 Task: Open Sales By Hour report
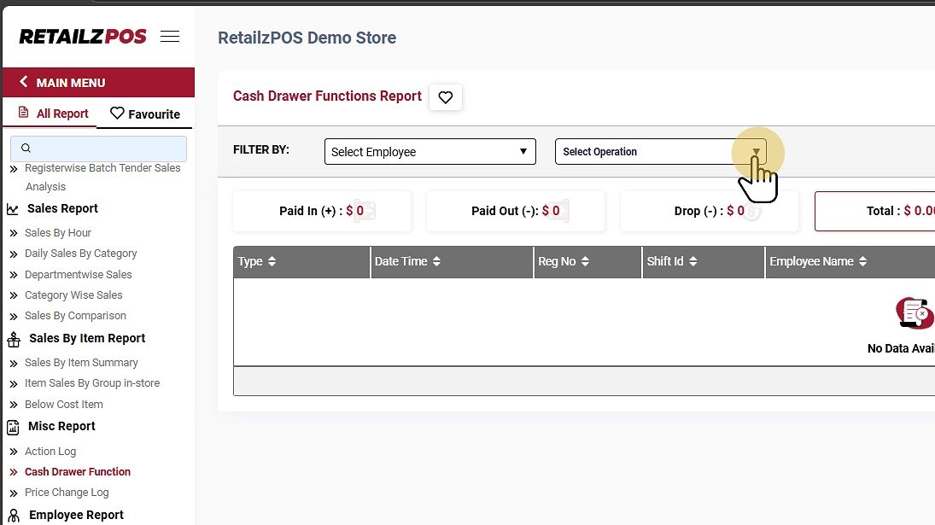(x=58, y=233)
